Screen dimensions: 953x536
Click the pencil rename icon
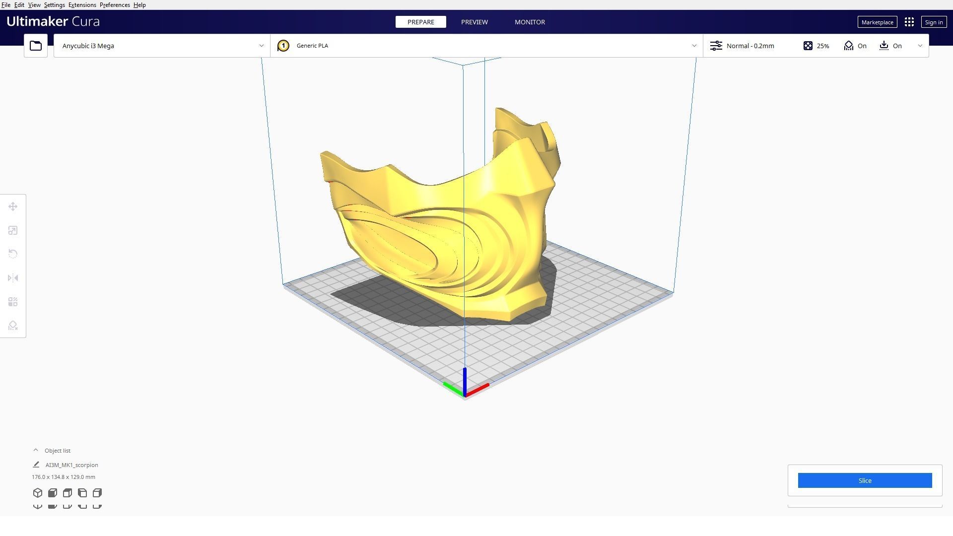click(x=36, y=465)
